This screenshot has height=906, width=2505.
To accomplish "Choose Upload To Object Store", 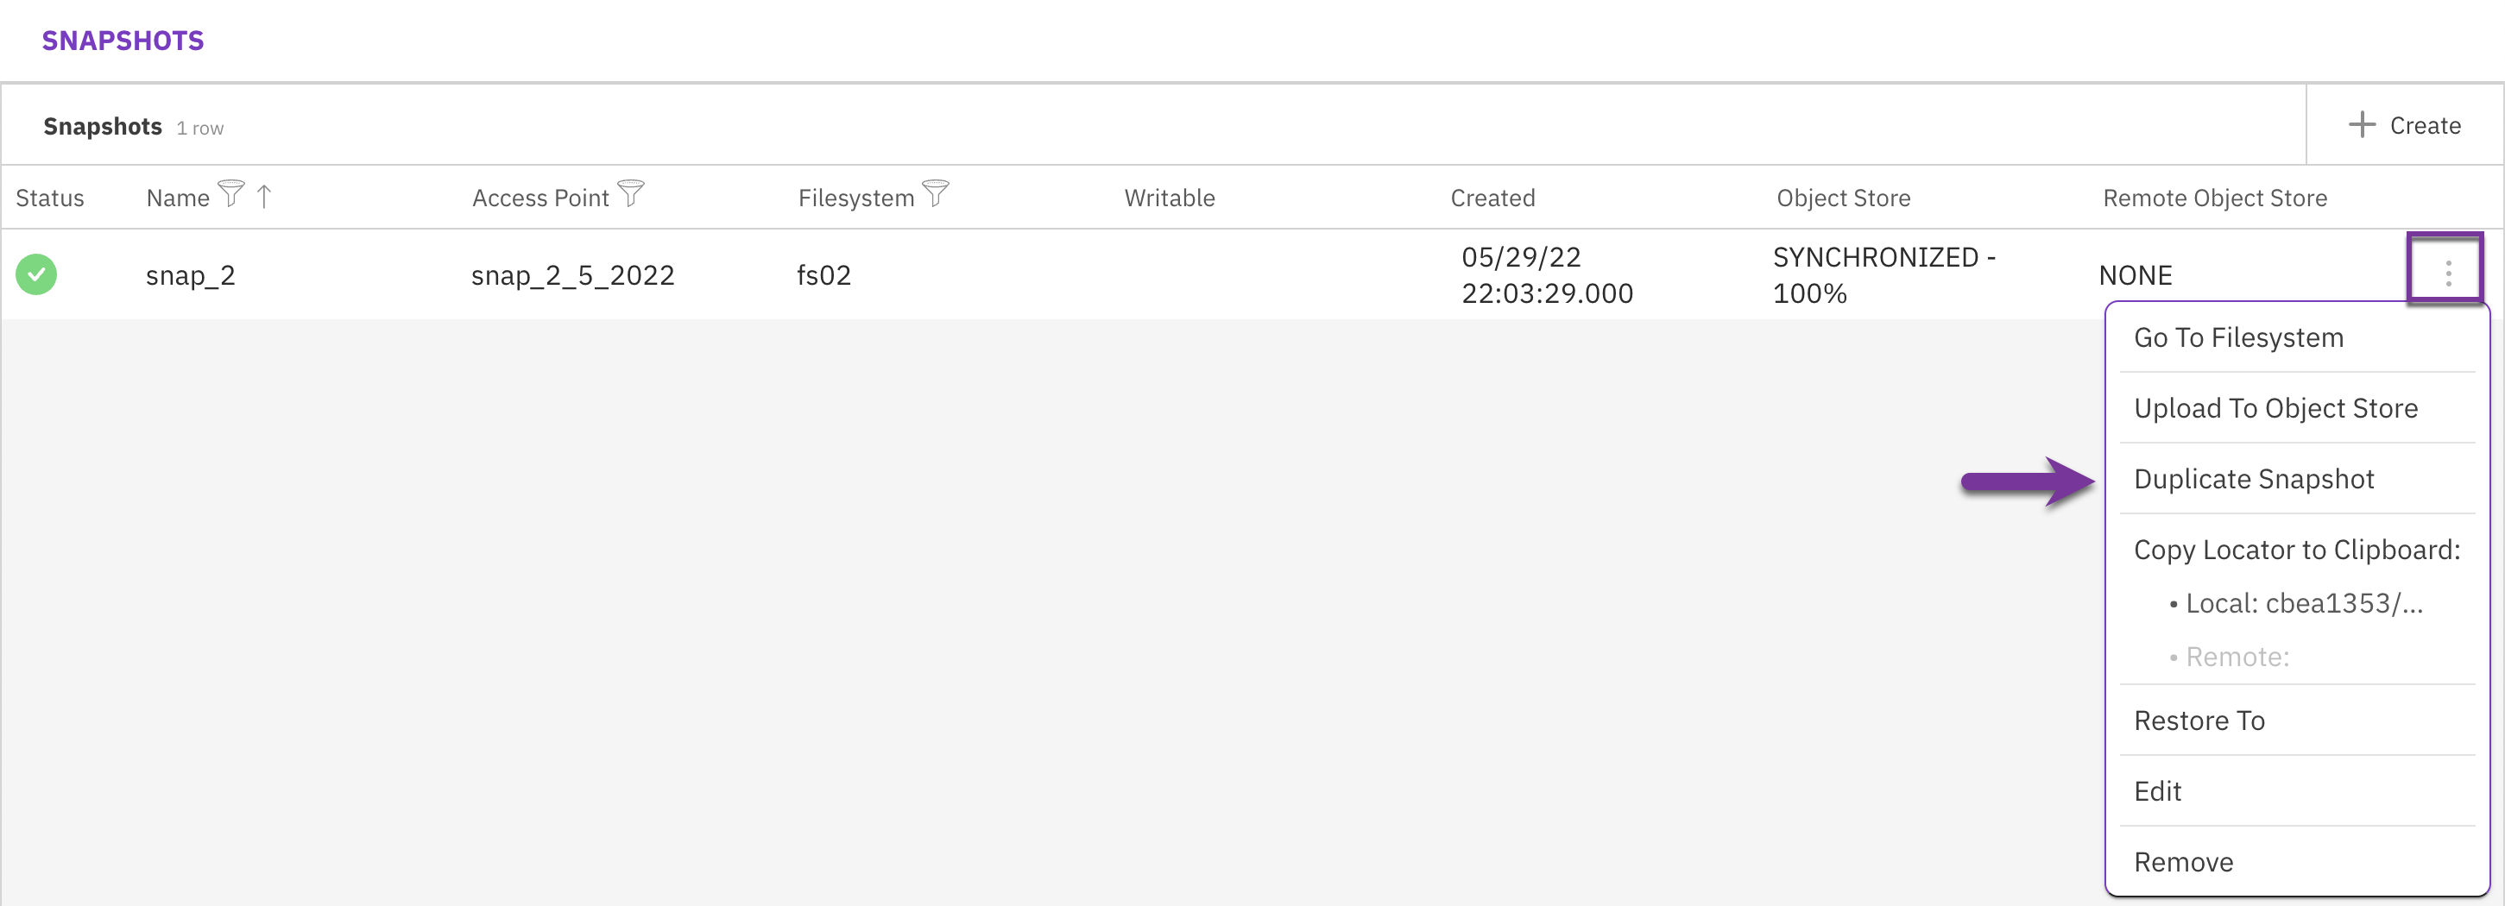I will 2276,408.
